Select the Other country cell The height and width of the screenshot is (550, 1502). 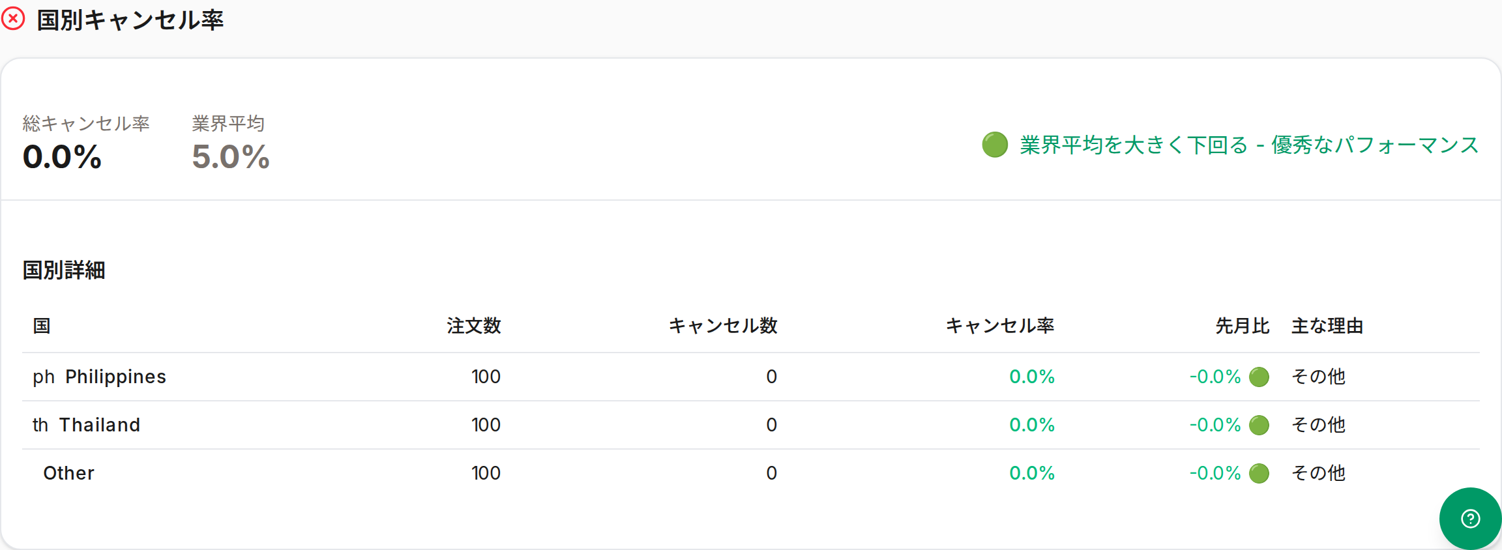pos(69,473)
